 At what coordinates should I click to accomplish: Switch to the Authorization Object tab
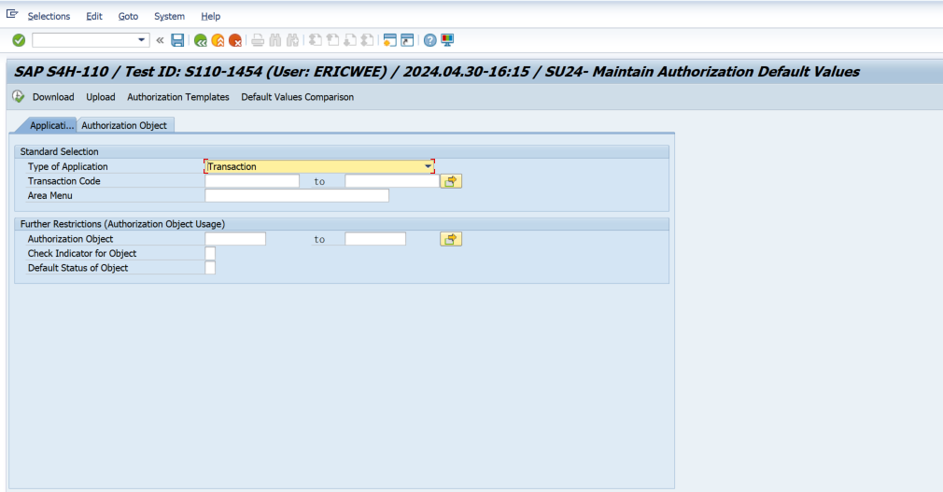pos(124,125)
